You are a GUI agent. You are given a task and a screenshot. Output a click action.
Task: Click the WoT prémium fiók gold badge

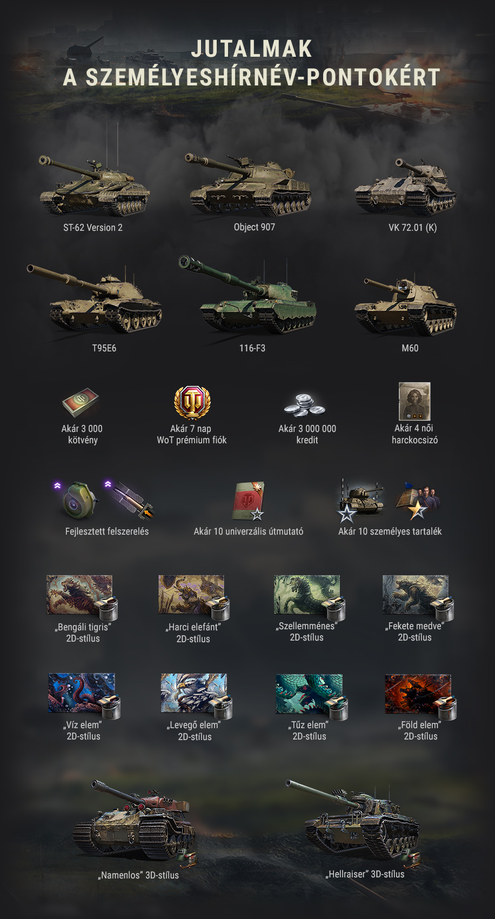192,402
